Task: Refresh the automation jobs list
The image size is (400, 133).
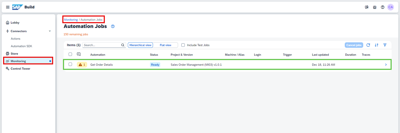Action: (x=368, y=45)
